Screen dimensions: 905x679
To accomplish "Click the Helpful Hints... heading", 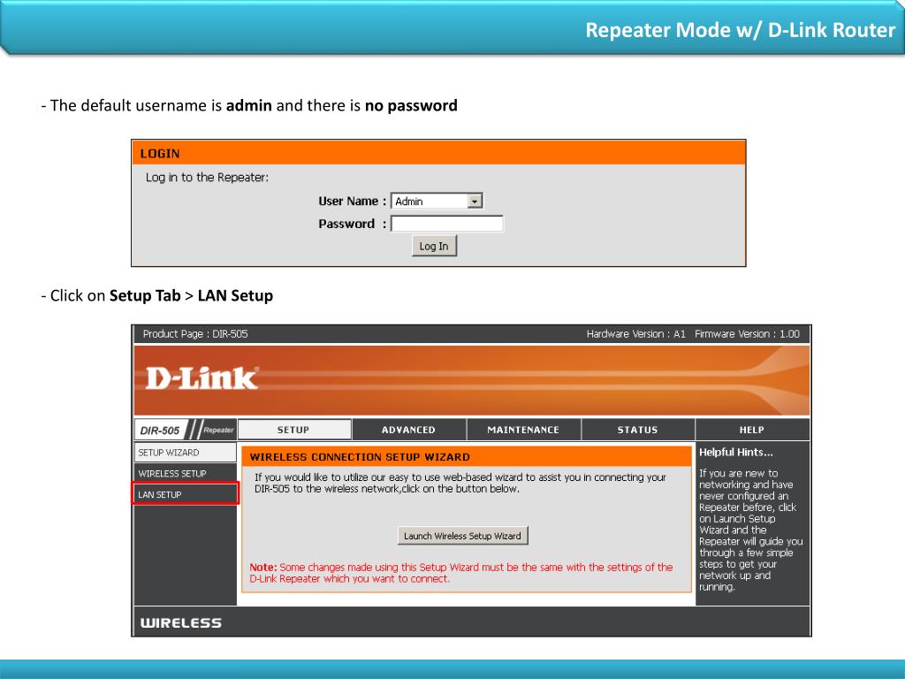I will [x=736, y=452].
